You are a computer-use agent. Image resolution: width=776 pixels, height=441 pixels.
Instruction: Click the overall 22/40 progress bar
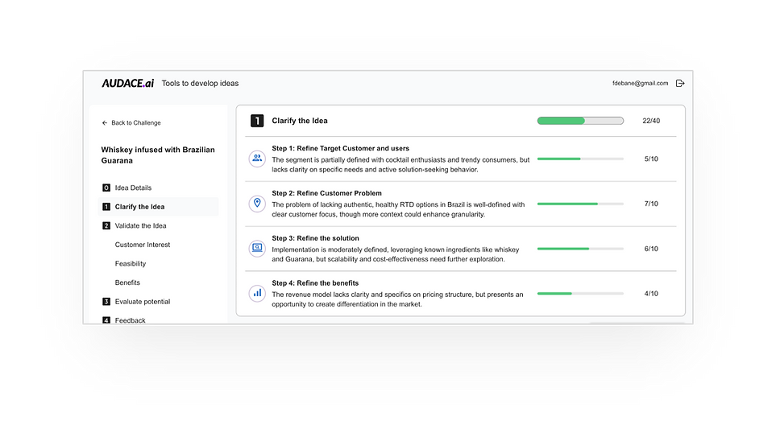click(x=580, y=121)
